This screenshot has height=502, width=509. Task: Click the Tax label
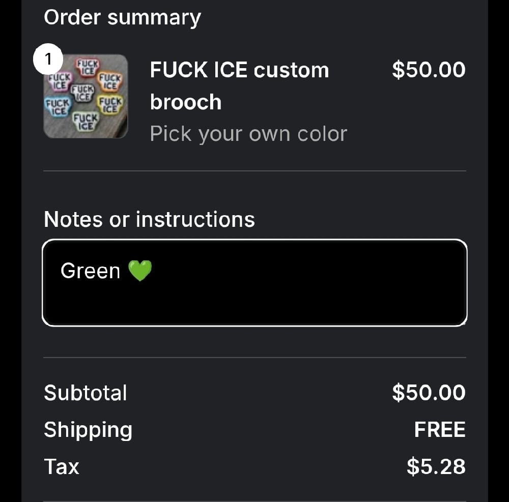pos(62,466)
